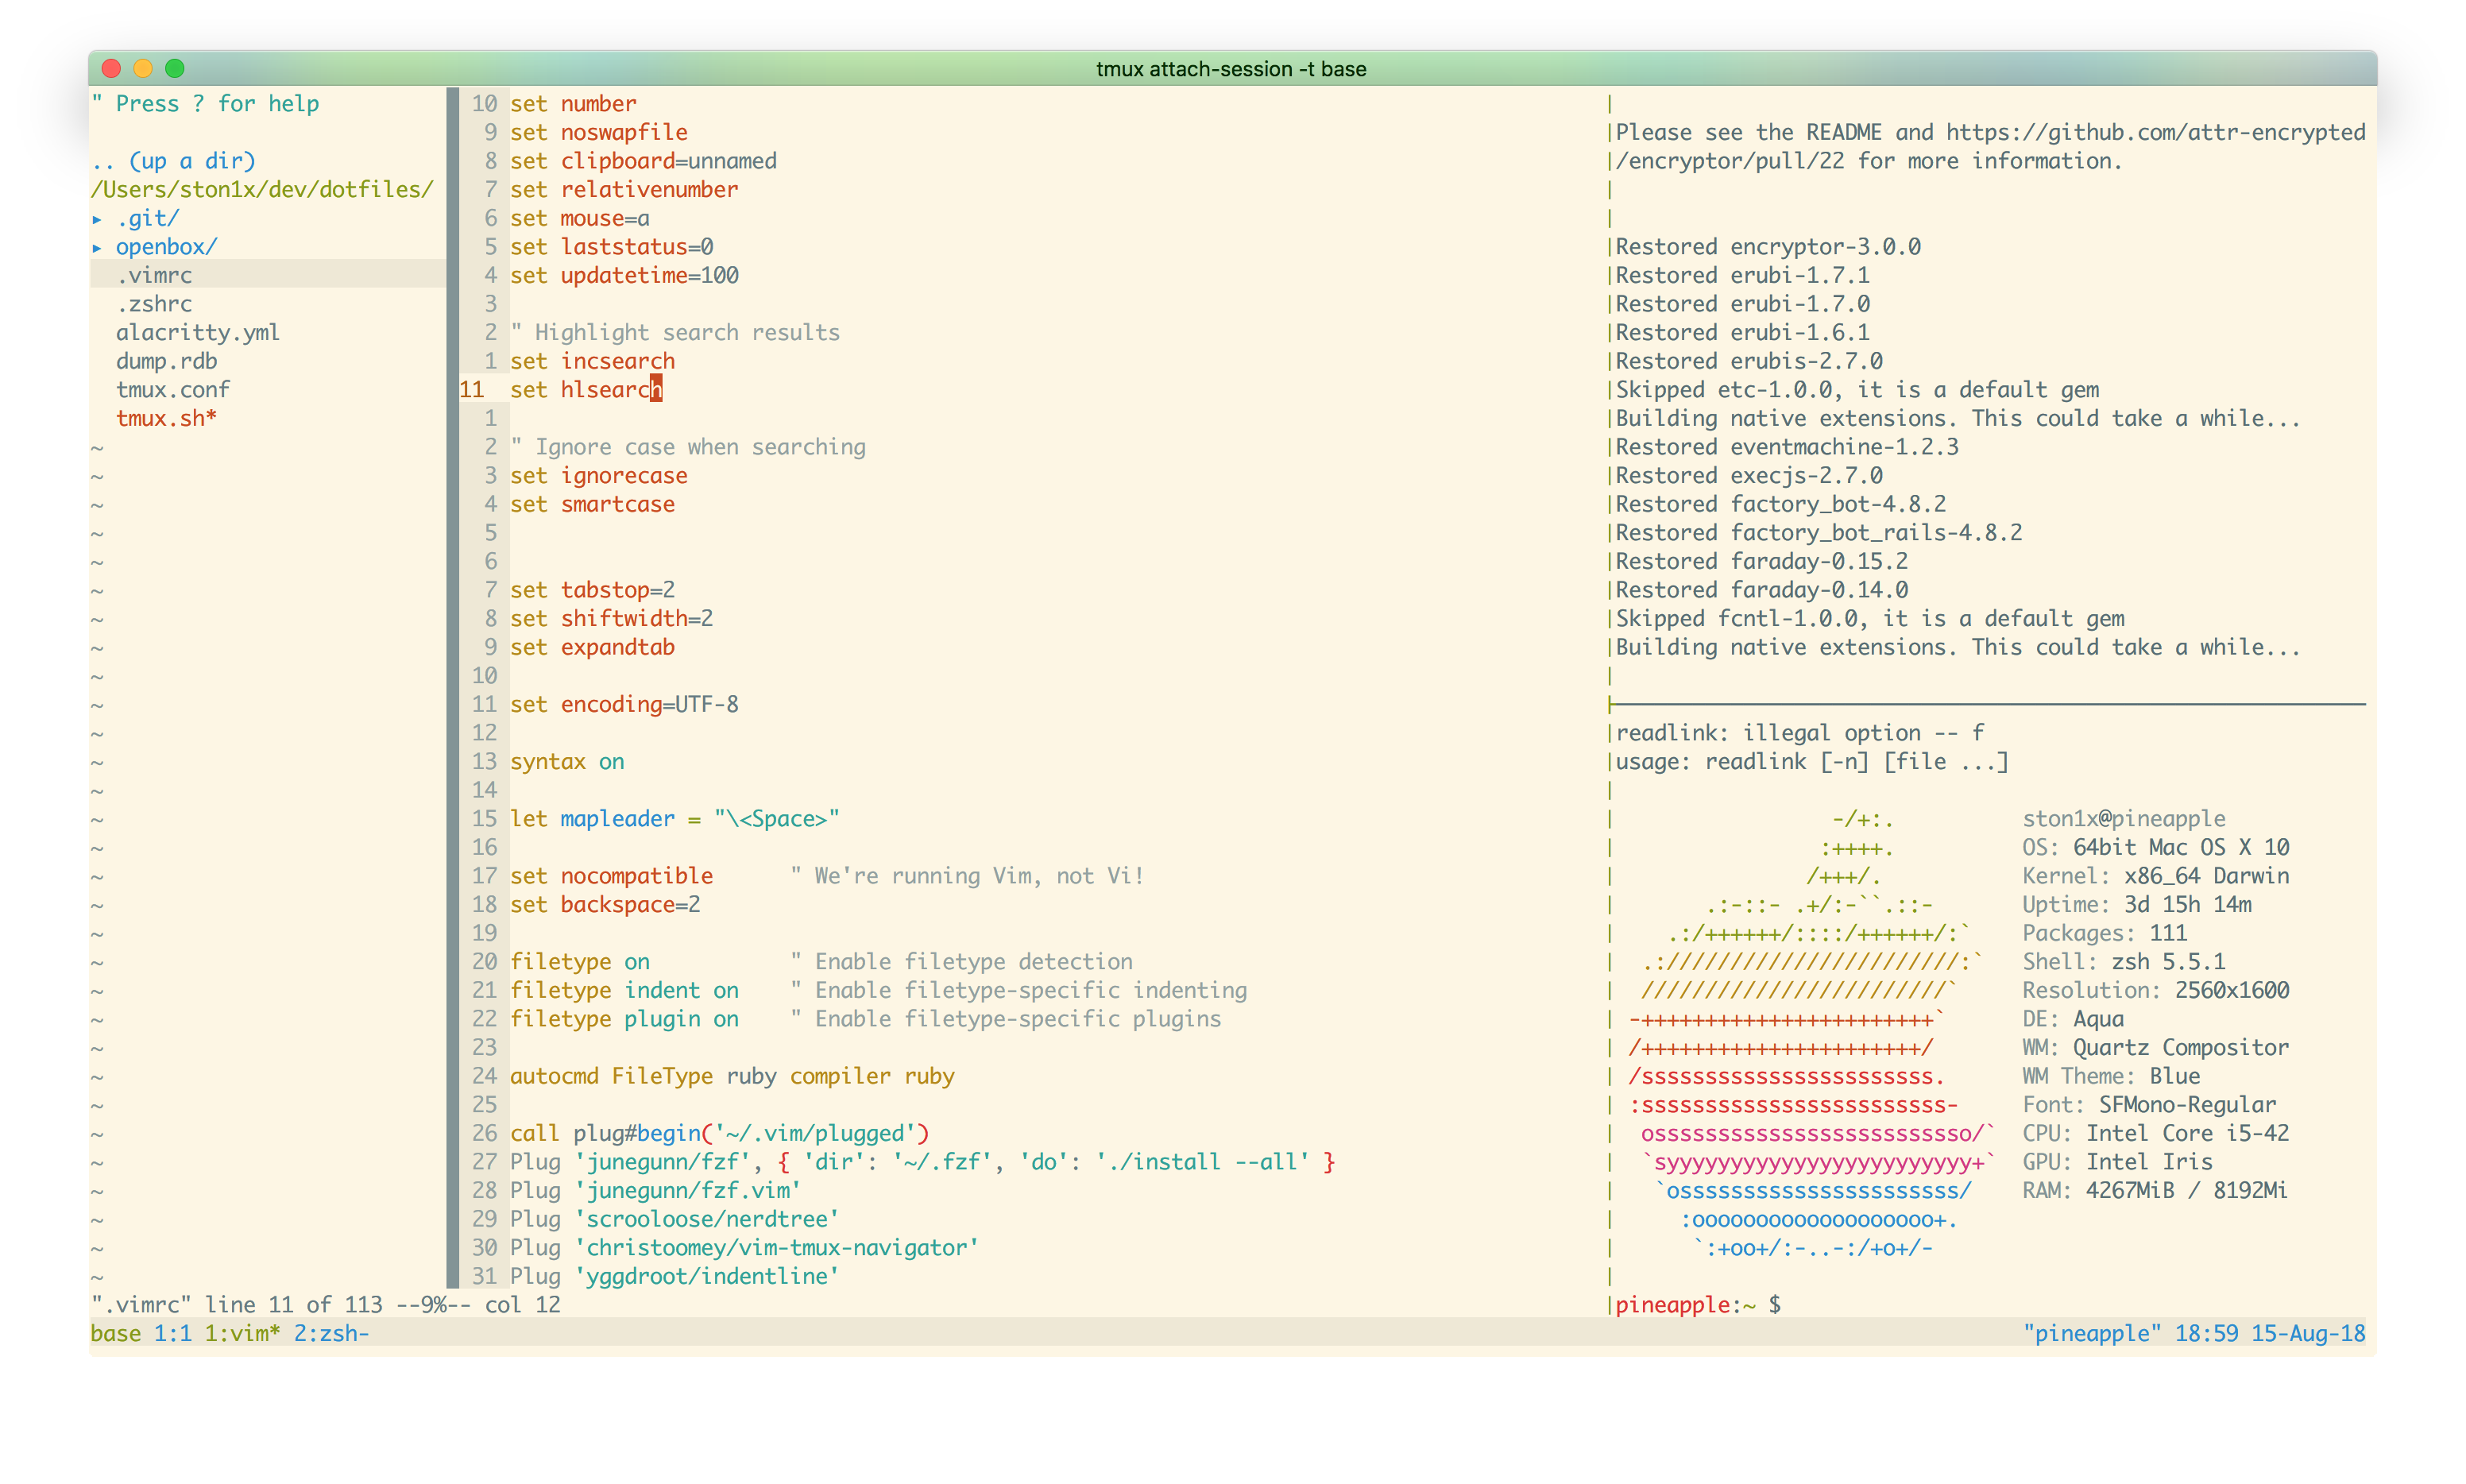Click the yellow minimize window button
2466x1484 pixels.
tap(143, 68)
